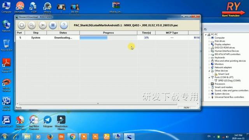Click the horizontal scrollbar thumb in ResearchDownload
This screenshot has height=140, width=249.
coord(98,104)
